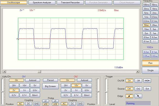Set Ch1 to 1V per division
The image size is (159, 106).
(25, 90)
